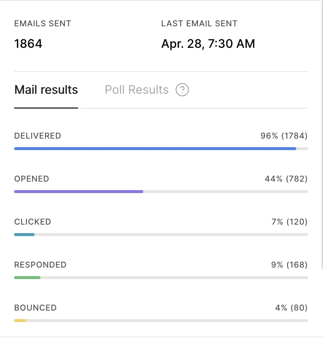Switch to the Poll Results tab
The image size is (323, 338).
coord(137,90)
